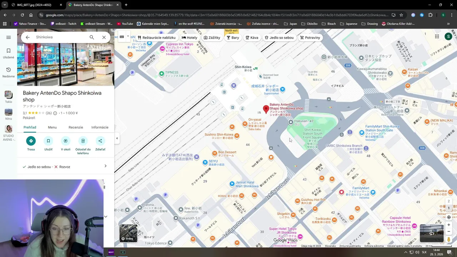Expand Jedlo so sebou service options
Image resolution: width=457 pixels, height=257 pixels.
(x=105, y=166)
